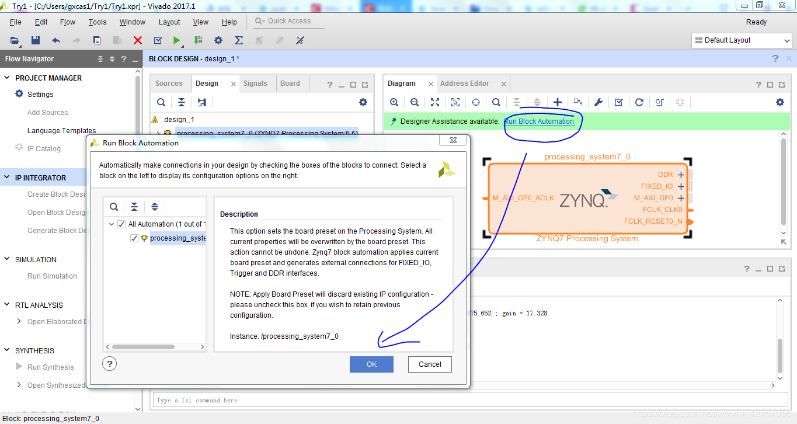Click the Run Block Automation link
This screenshot has height=424, width=797.
pyautogui.click(x=539, y=121)
